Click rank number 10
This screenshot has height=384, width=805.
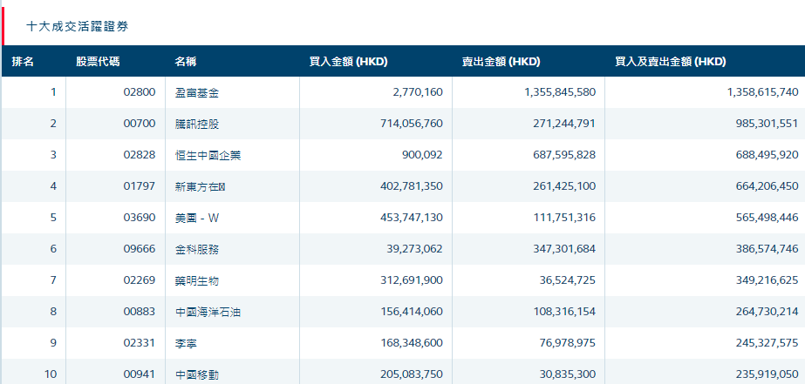pos(51,374)
